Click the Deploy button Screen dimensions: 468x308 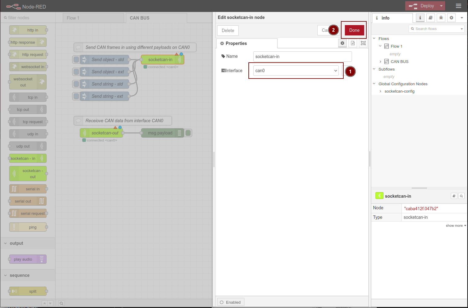click(422, 6)
